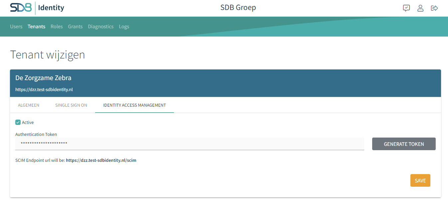This screenshot has height=205, width=448.
Task: Click the SCIM endpoint URL text
Action: (x=101, y=160)
